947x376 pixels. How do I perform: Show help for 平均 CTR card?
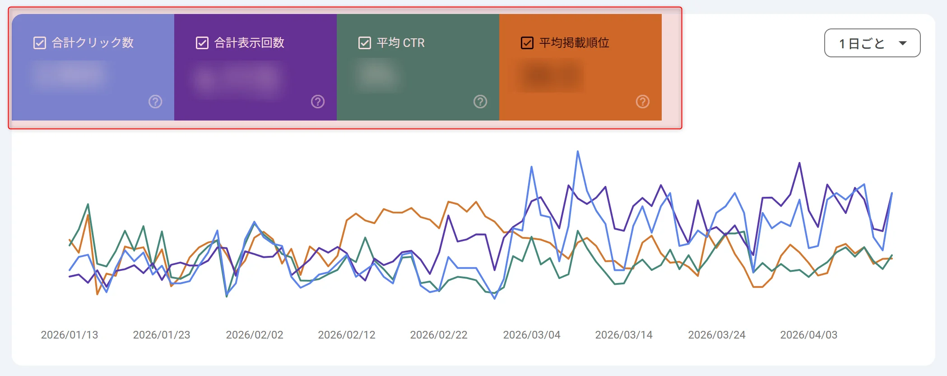click(480, 102)
